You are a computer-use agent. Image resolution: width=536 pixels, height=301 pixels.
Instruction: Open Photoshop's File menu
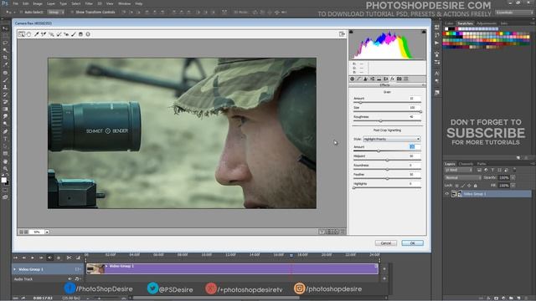pos(16,3)
